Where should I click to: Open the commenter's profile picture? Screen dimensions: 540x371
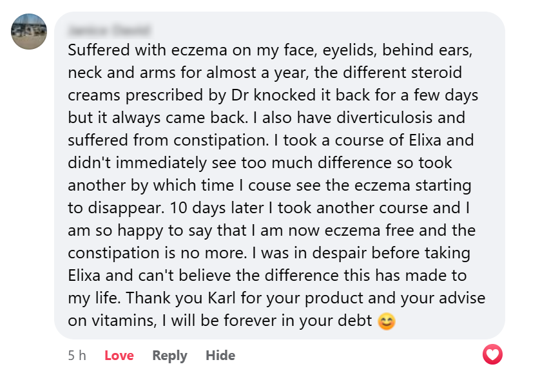tap(29, 31)
